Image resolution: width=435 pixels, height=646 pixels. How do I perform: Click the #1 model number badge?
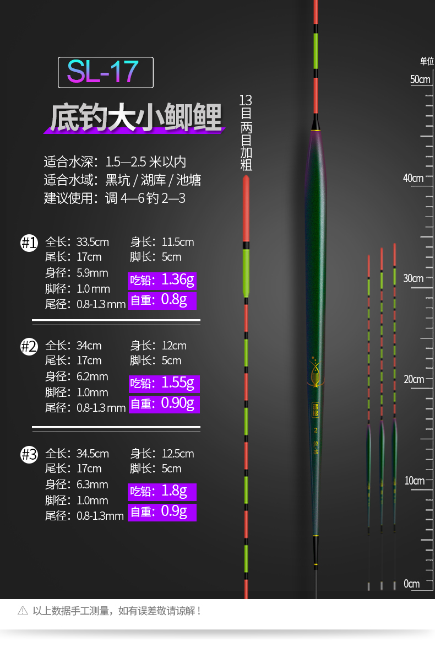pyautogui.click(x=29, y=243)
